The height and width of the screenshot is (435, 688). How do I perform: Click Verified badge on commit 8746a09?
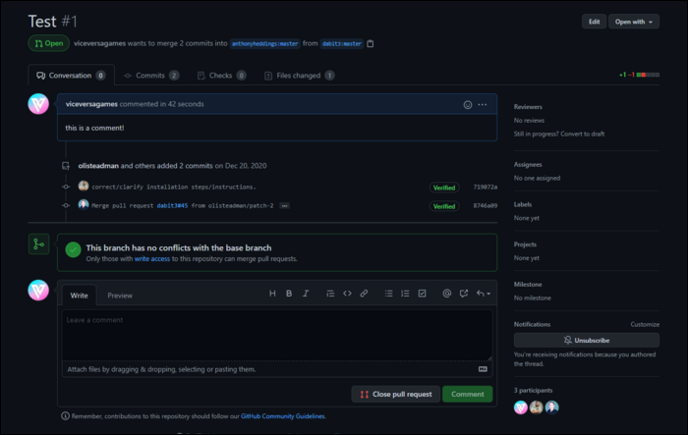(x=444, y=206)
